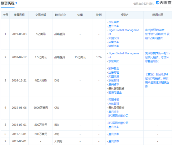Viewport: 173px width, 147px height.
Task: Select amount cell 5亿美元
Action: [41, 34]
